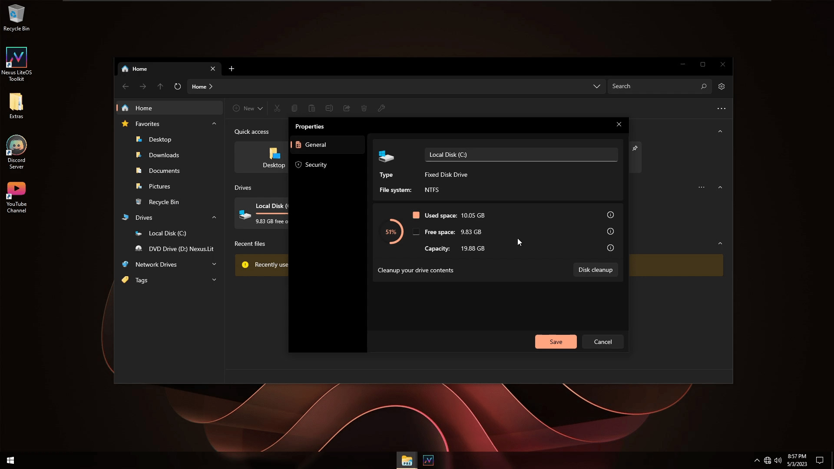Viewport: 834px width, 469px height.
Task: Click the search magnifier icon
Action: pyautogui.click(x=704, y=86)
